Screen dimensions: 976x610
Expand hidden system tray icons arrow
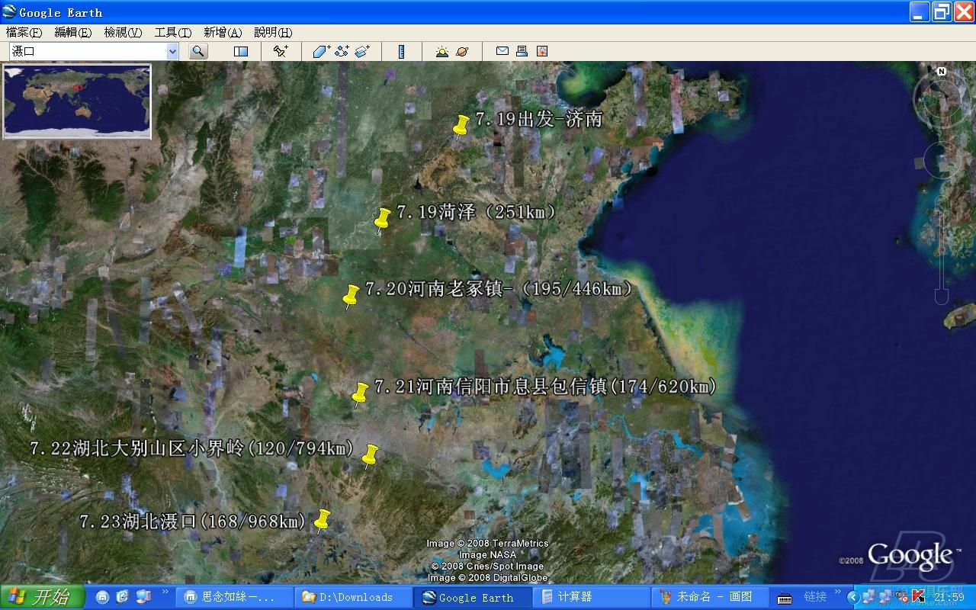coord(855,597)
